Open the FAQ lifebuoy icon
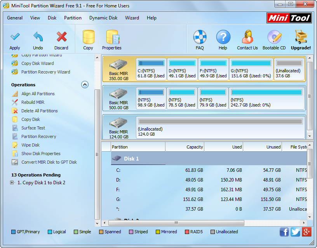Viewport: 317px width, 248px height. pyautogui.click(x=200, y=37)
